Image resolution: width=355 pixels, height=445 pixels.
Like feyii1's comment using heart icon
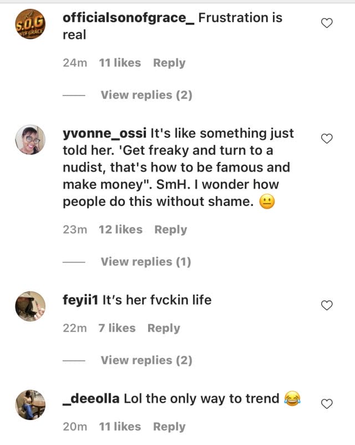[327, 305]
